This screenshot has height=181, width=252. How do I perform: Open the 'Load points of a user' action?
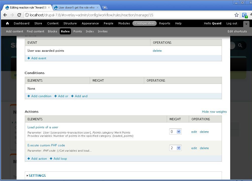click(x=43, y=127)
